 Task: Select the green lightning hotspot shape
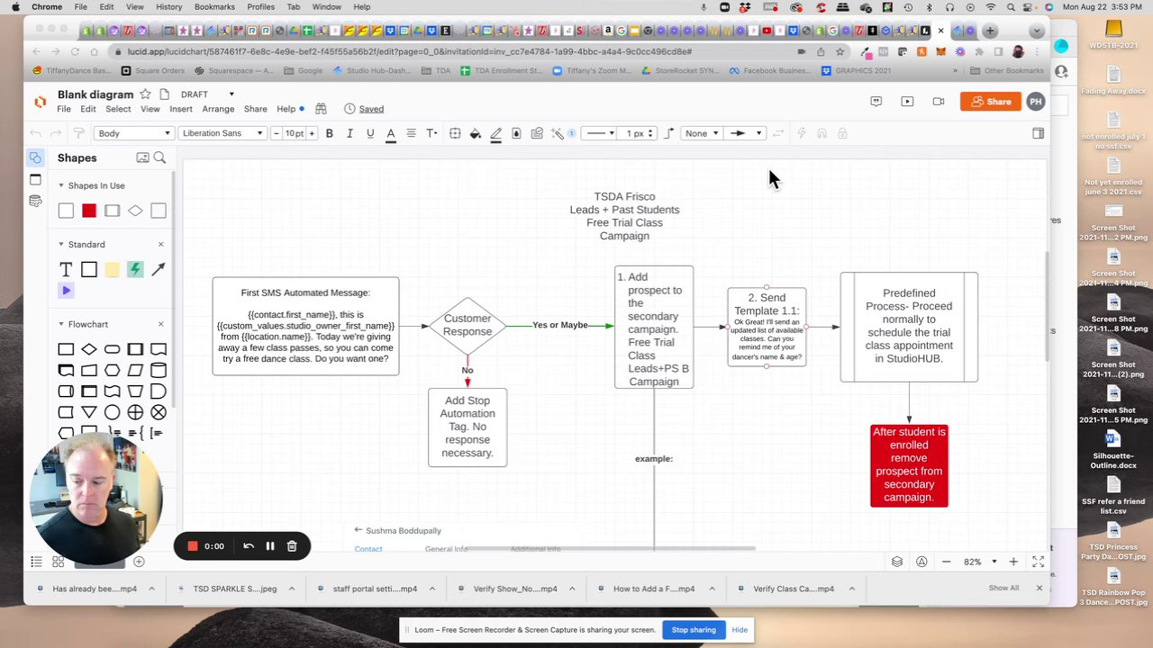coord(135,269)
